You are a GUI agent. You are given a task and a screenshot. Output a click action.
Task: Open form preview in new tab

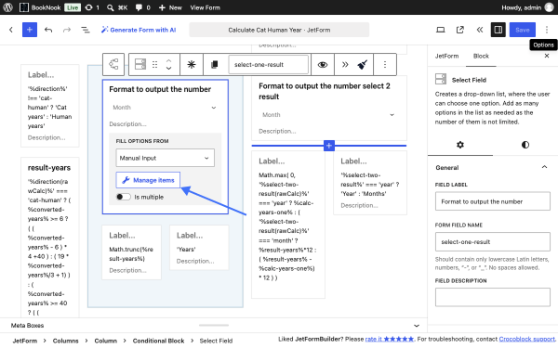(x=460, y=30)
